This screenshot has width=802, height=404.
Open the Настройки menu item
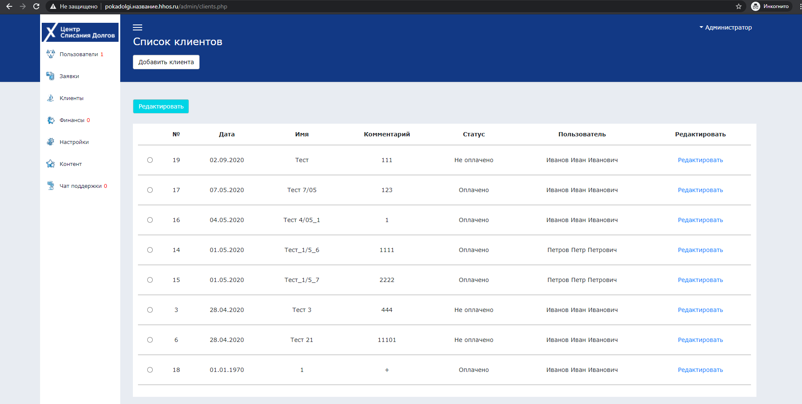(x=74, y=142)
